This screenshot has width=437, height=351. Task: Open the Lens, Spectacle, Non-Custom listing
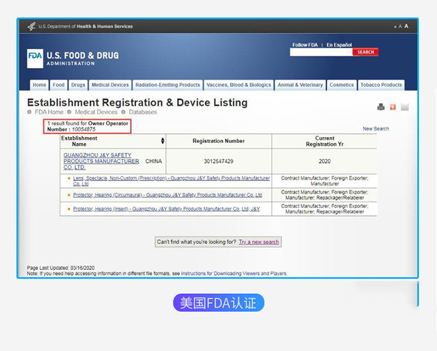point(171,181)
